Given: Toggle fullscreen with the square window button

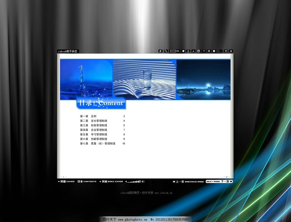Looking at the screenshot, I should [x=226, y=51].
